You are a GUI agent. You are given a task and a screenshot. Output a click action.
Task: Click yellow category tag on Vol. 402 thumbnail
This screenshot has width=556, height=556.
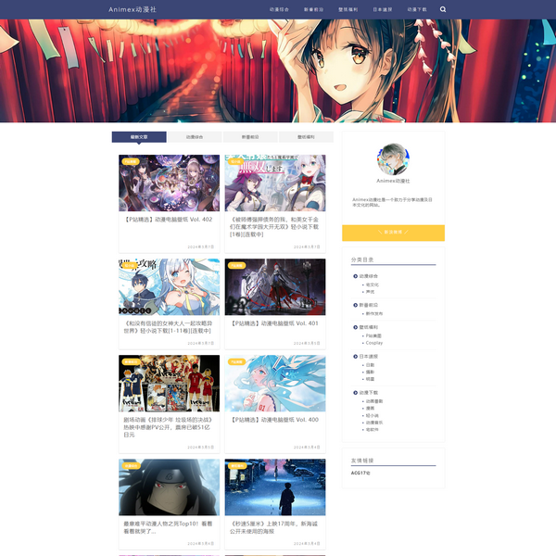tap(131, 161)
